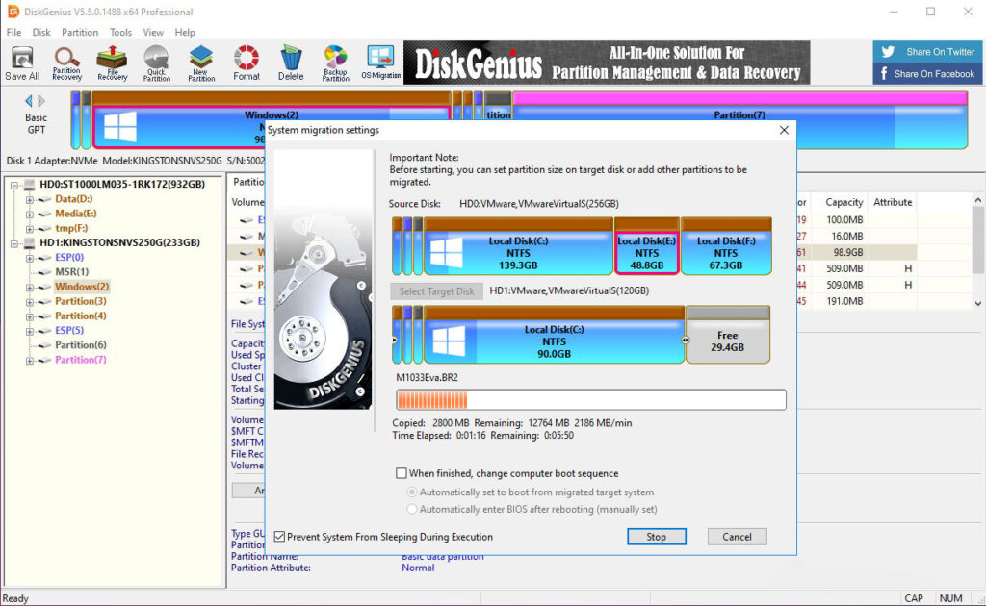Open the File Recovery tool
Viewport: 986px width, 606px height.
point(111,62)
